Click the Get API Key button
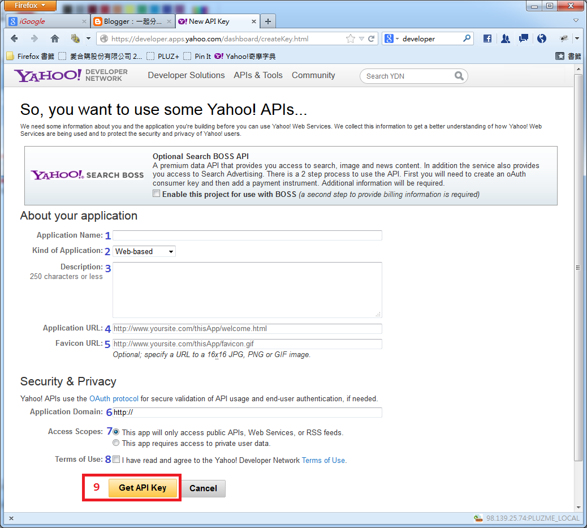The image size is (587, 528). (143, 487)
